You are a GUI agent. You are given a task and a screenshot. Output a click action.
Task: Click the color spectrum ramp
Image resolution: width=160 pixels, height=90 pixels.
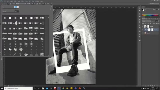pos(150,15)
